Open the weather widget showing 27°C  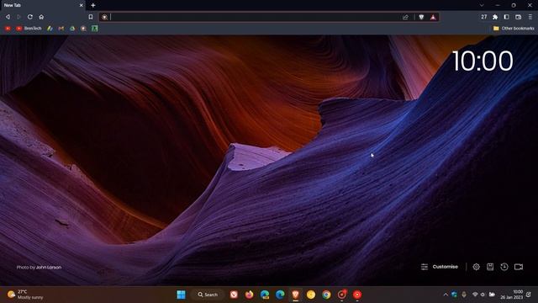[x=25, y=295]
